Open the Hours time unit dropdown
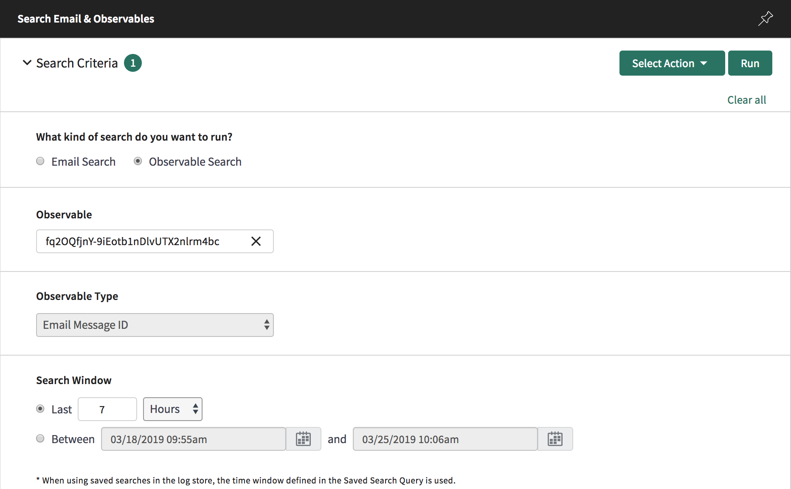This screenshot has height=489, width=791. 173,409
